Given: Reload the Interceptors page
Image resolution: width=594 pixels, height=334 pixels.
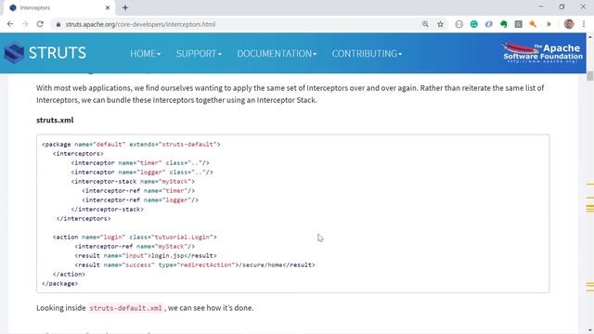Looking at the screenshot, I should [x=40, y=24].
